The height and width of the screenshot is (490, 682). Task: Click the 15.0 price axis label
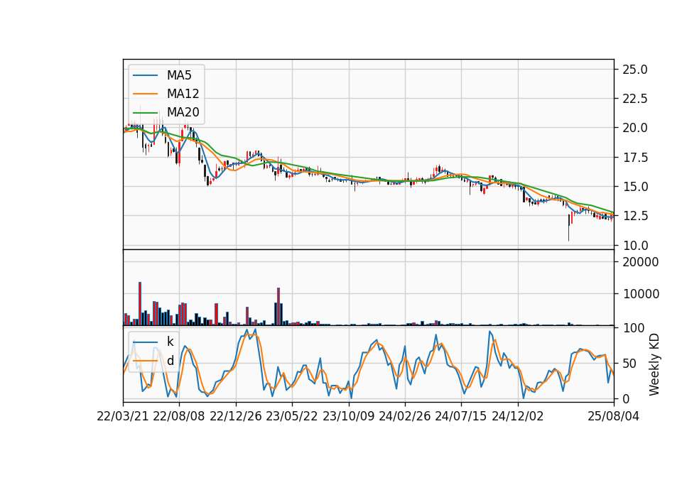coord(635,187)
